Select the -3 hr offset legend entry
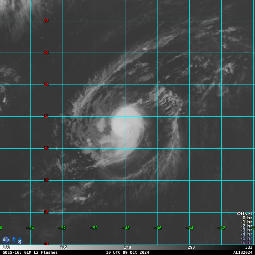255x255 pixels. [x=246, y=230]
